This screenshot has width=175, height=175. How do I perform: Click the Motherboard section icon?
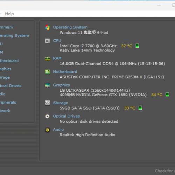[47, 72]
